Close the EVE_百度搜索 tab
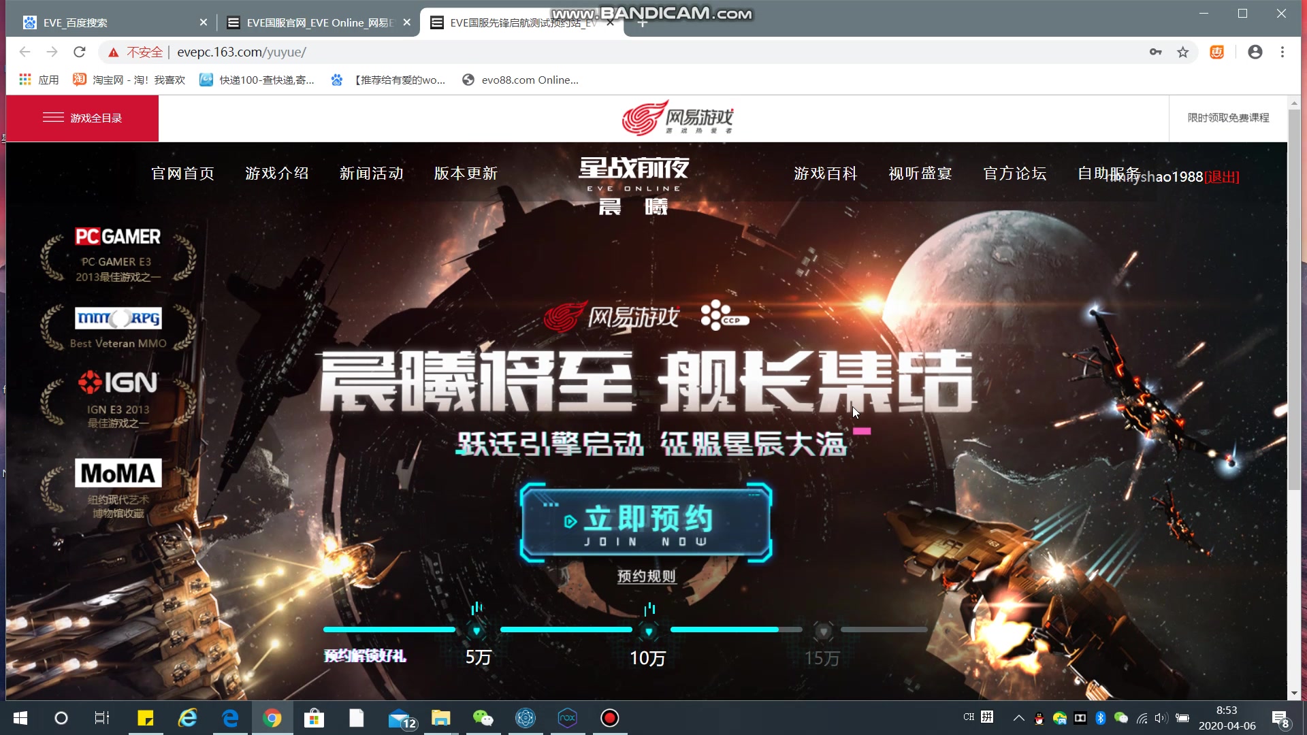 click(204, 22)
